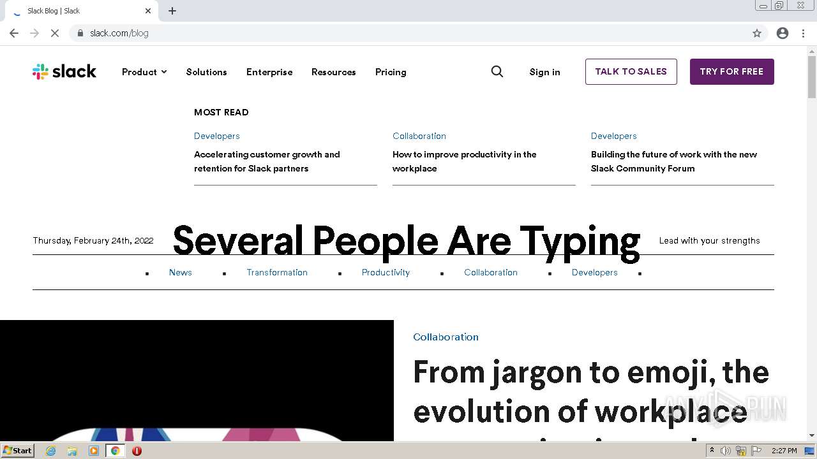
Task: Open the Enterprise menu item
Action: coord(269,72)
